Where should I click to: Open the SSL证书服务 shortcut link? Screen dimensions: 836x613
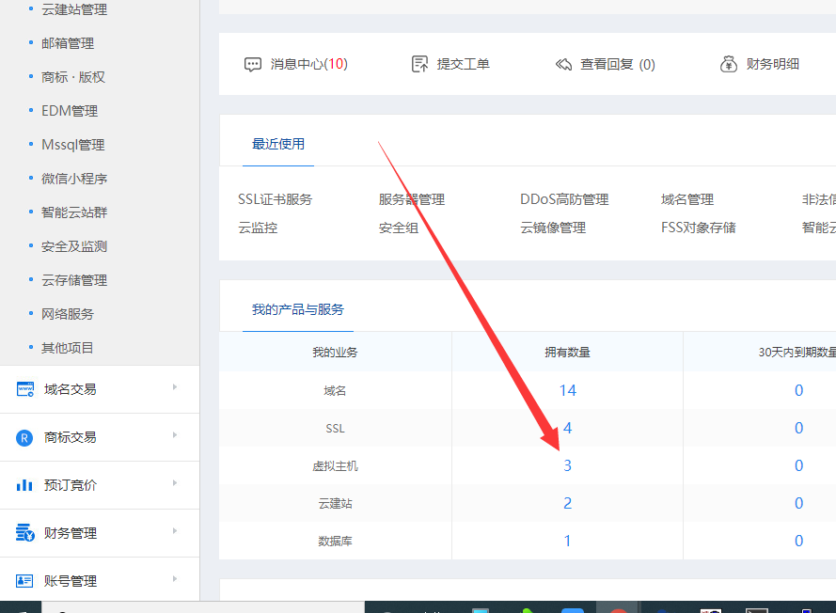coord(275,199)
